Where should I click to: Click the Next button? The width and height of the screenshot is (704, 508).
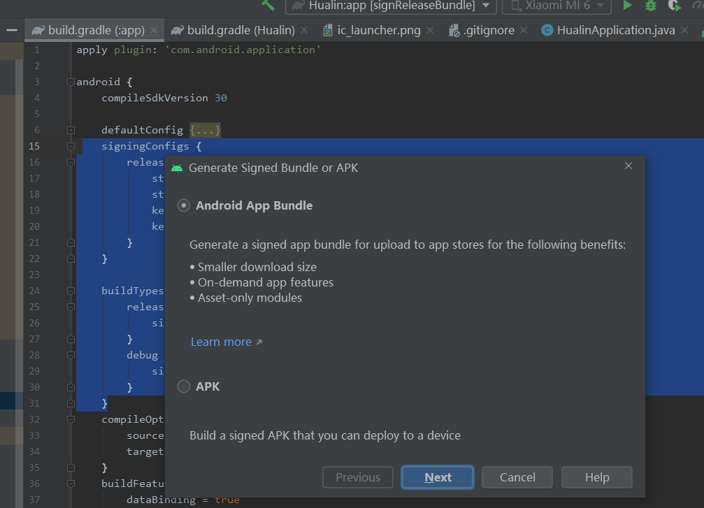(438, 477)
